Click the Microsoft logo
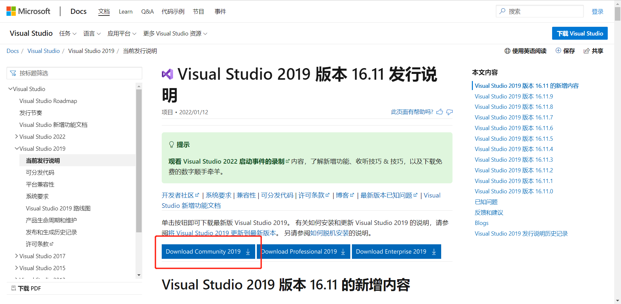This screenshot has height=304, width=621. pos(28,11)
